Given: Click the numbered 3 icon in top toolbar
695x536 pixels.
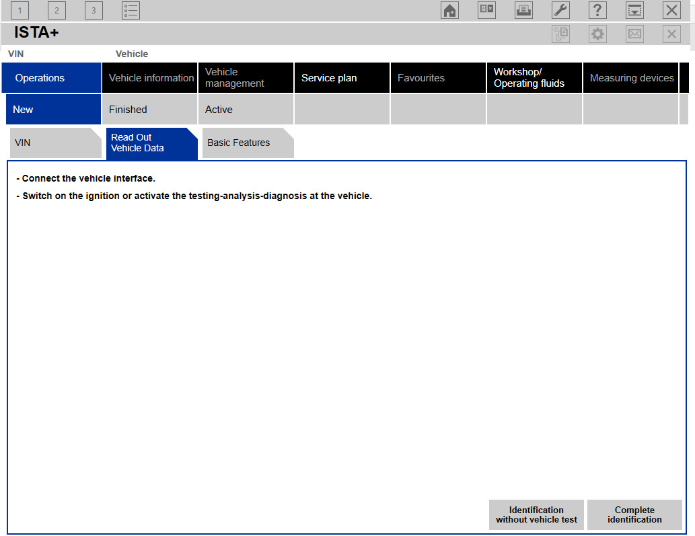Looking at the screenshot, I should point(94,10).
